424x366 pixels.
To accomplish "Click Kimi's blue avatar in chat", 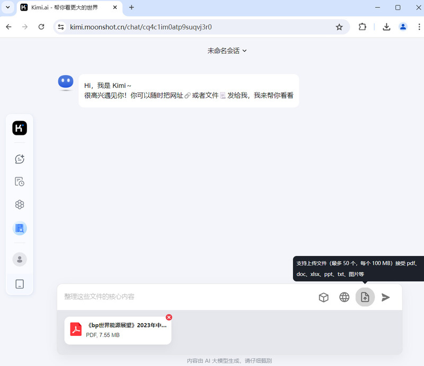I will tap(66, 82).
